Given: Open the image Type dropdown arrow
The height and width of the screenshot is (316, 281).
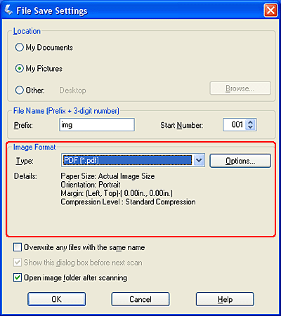Looking at the screenshot, I should 199,160.
